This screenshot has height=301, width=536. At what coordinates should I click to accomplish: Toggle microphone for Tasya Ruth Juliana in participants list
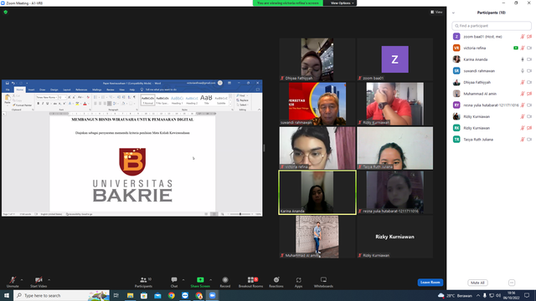523,140
